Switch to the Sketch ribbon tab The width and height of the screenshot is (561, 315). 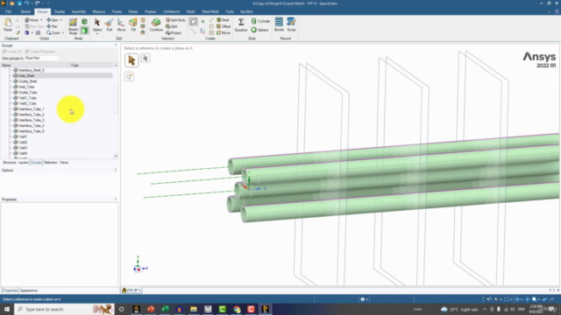click(x=25, y=11)
